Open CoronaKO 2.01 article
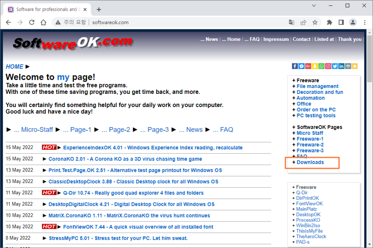This screenshot has width=373, height=248. [125, 159]
